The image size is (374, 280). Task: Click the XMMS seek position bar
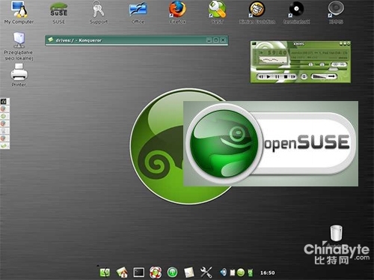(301, 69)
